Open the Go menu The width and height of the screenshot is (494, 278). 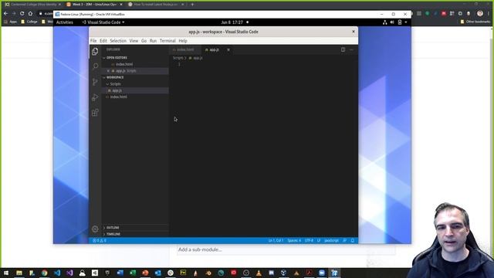[x=144, y=41]
